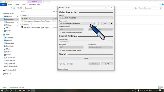Screen dimensions: 164x92
Task: Open the File tab in Explorer
Action: click(3, 5)
